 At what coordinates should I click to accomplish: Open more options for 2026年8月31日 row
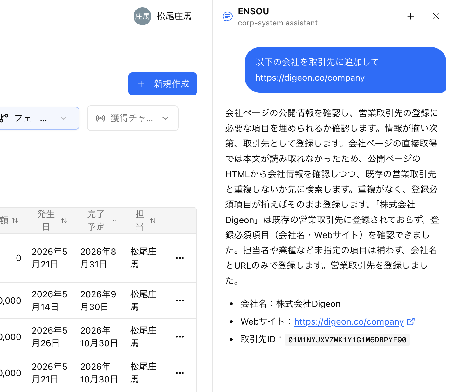pos(180,258)
